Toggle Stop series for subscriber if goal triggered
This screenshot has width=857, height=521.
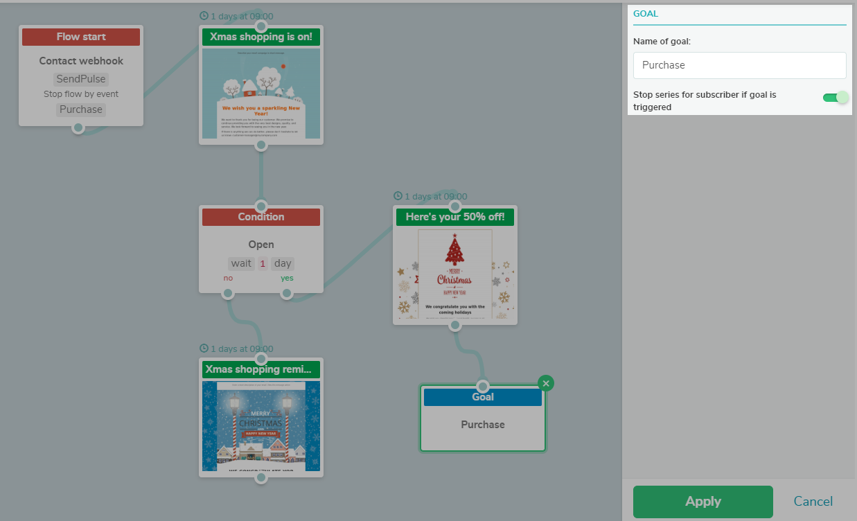point(835,98)
